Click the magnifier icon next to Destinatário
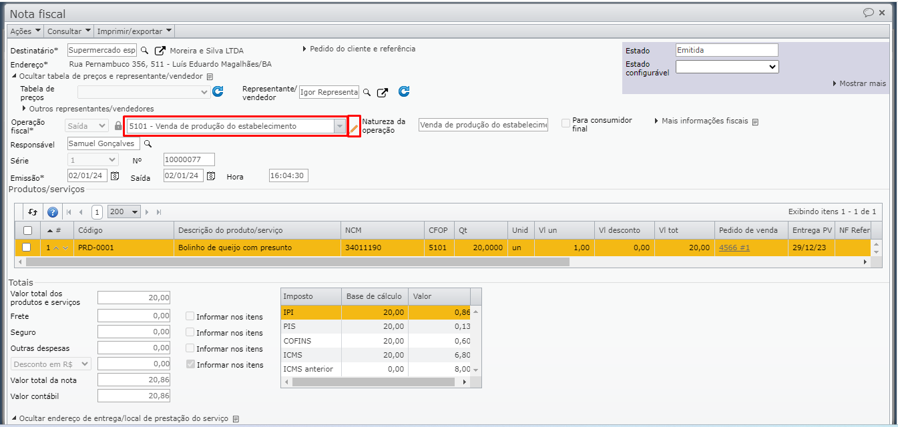 coord(145,51)
